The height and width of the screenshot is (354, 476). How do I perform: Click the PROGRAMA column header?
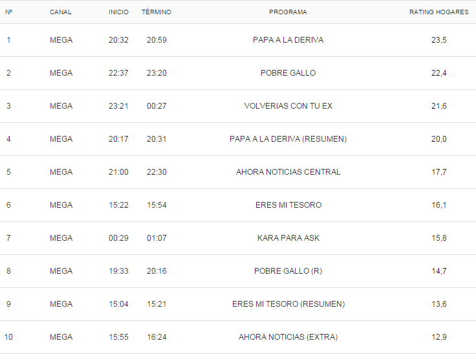(x=288, y=12)
